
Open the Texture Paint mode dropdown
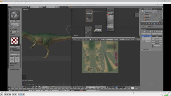[x=28, y=87]
